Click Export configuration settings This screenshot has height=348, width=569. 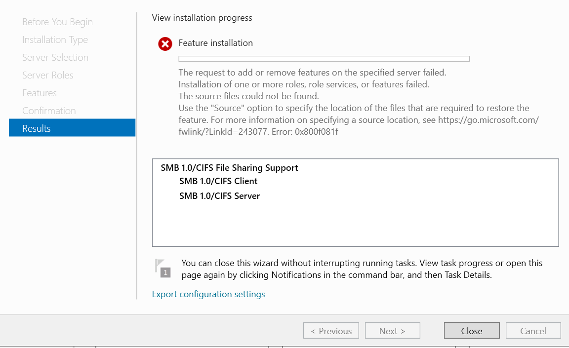pyautogui.click(x=208, y=294)
